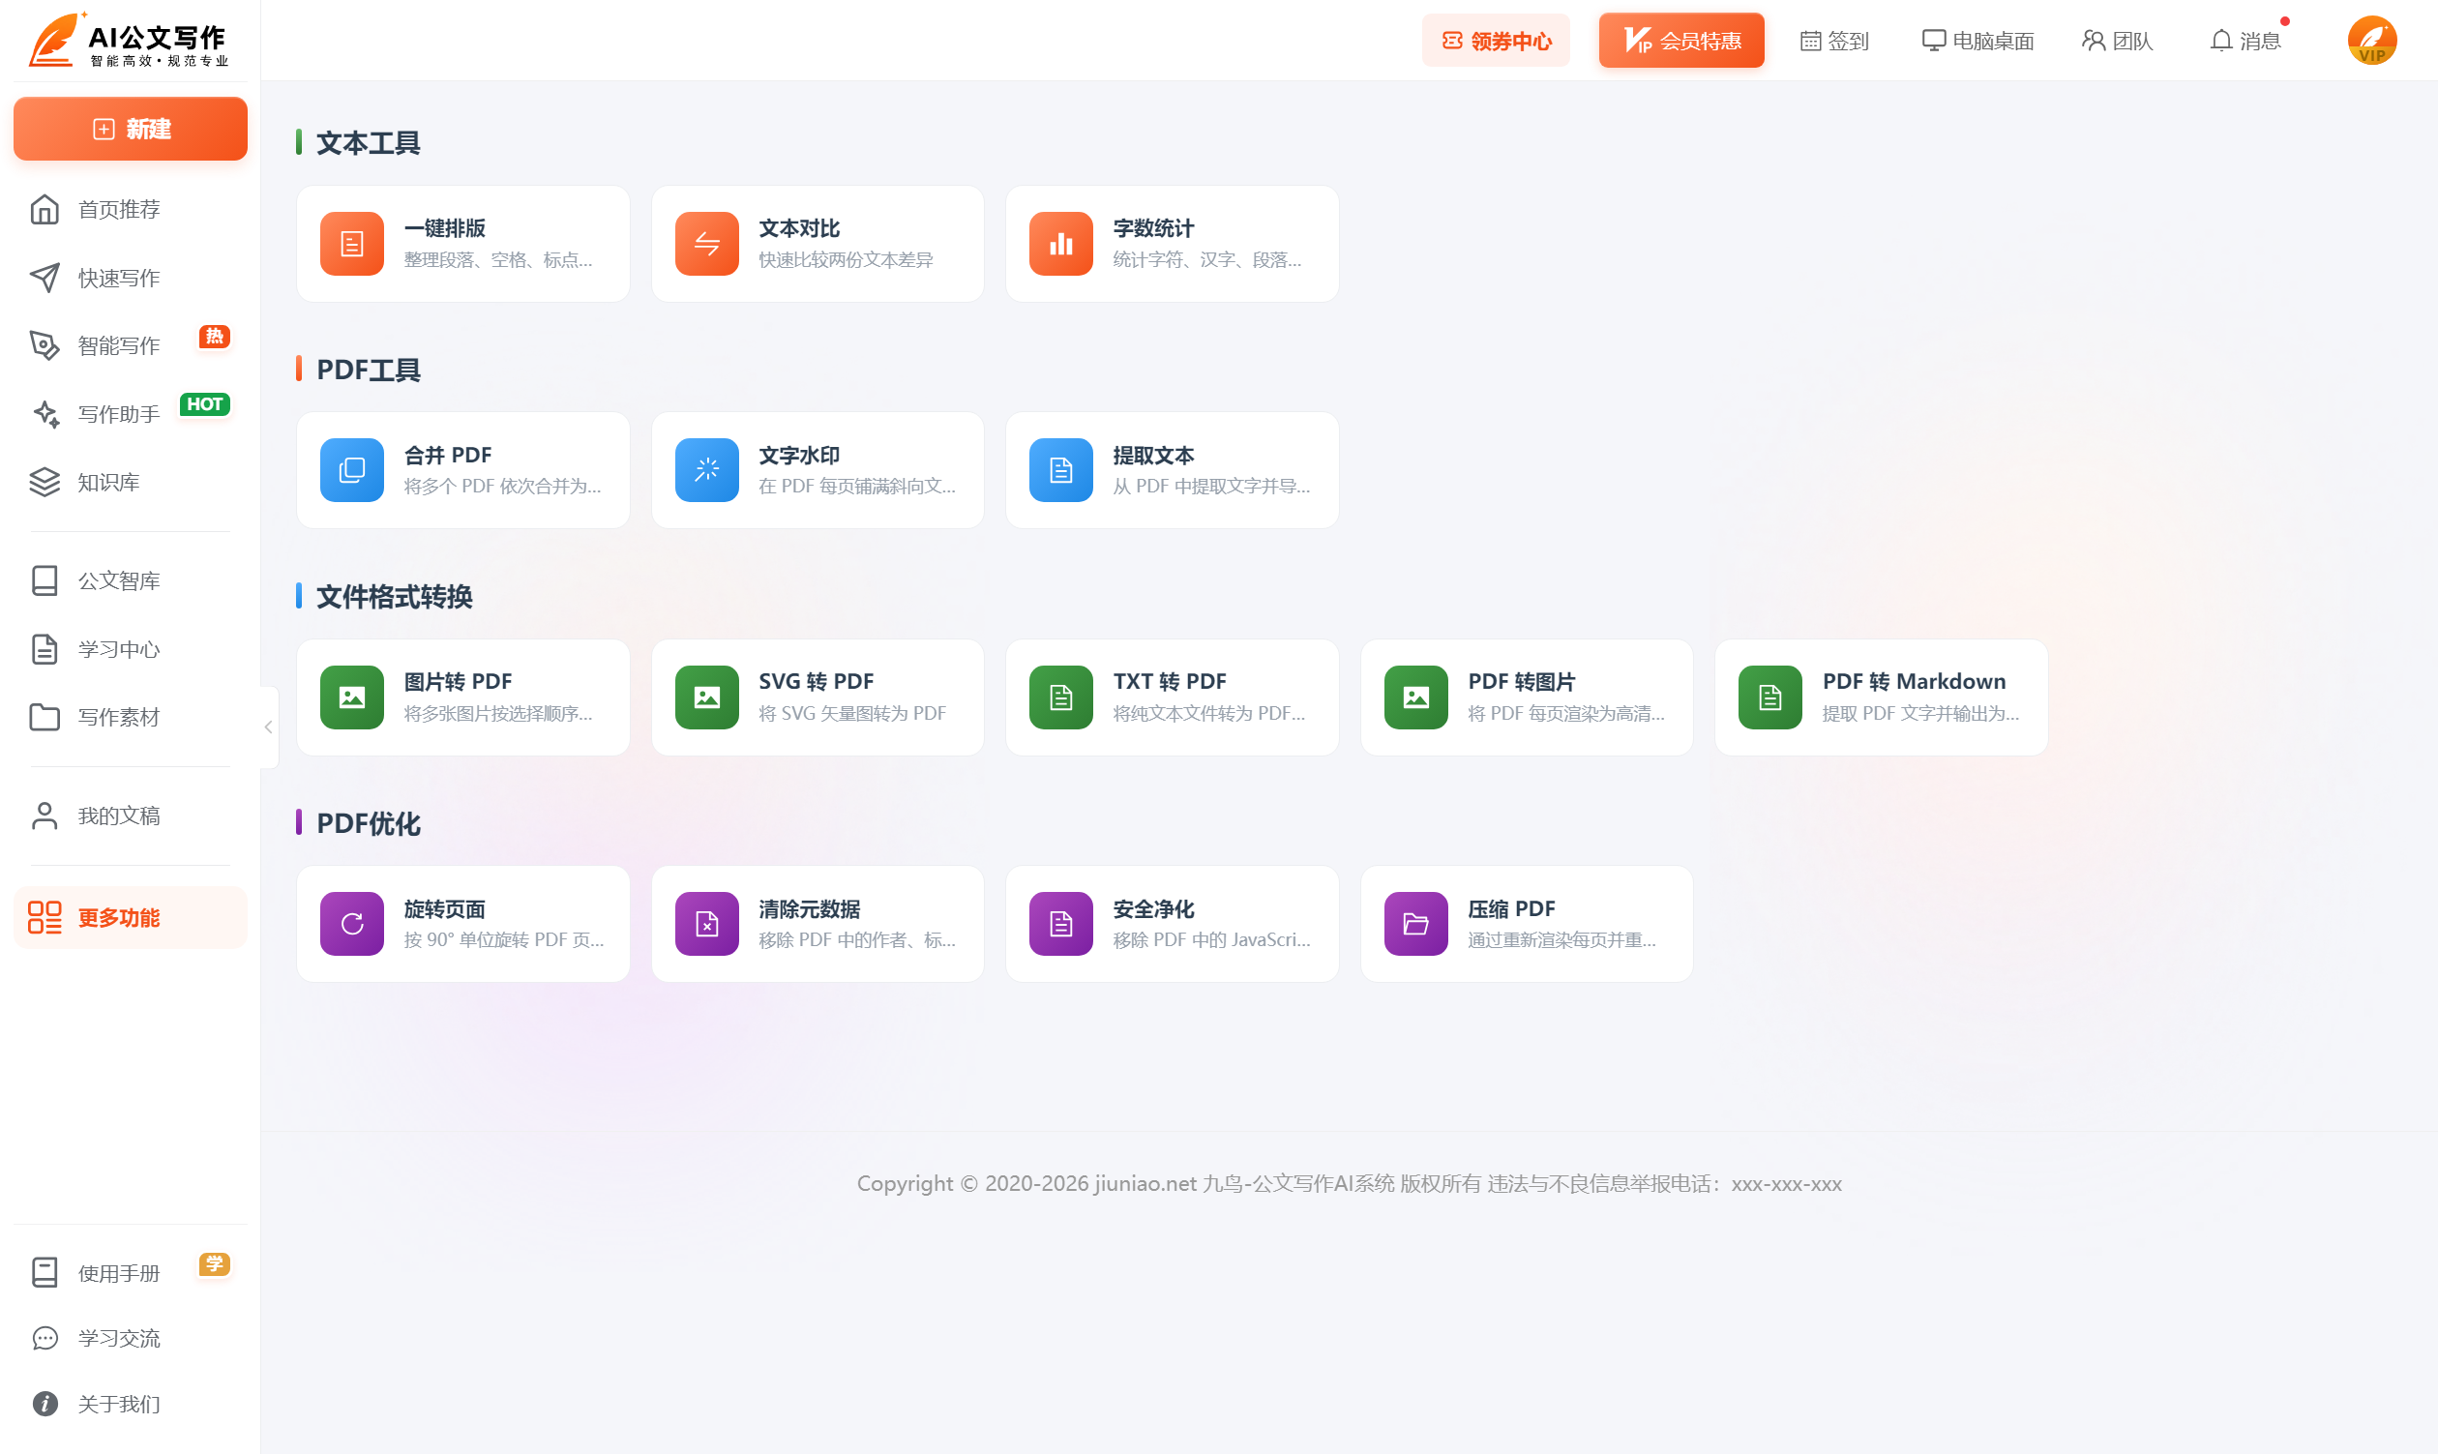This screenshot has width=2438, height=1454.
Task: Open the 安全净化 tool icon
Action: tap(1060, 924)
